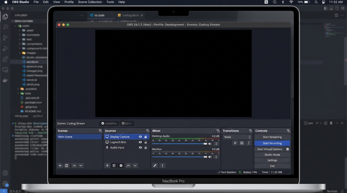Add a new scene with plus icon
Viewport: 347px width, 193px height.
pos(60,166)
